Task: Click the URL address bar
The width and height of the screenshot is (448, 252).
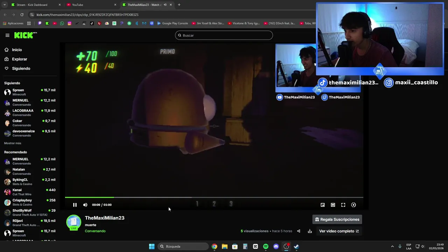Action: coord(171,15)
